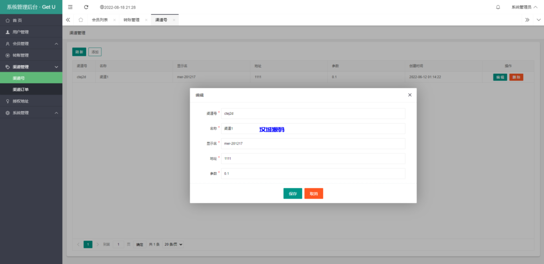Toggle the sidebar collapse icon
544x264 pixels.
pos(70,7)
